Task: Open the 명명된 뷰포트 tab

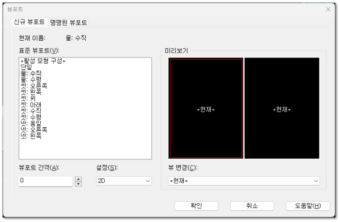Action: (68, 22)
